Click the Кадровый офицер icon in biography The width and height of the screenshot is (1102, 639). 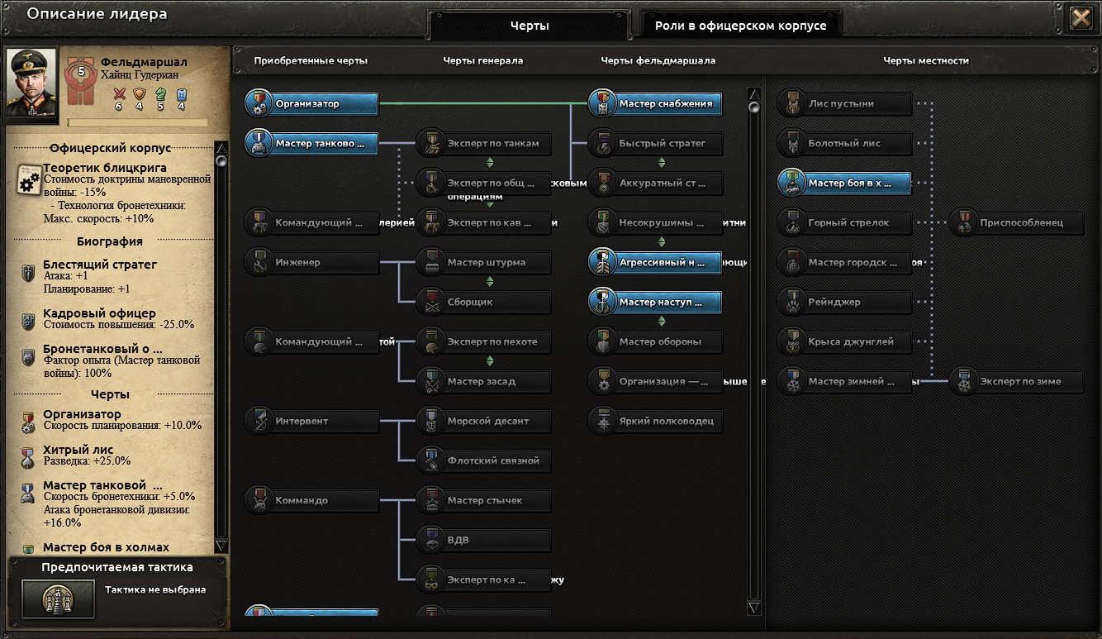29,321
